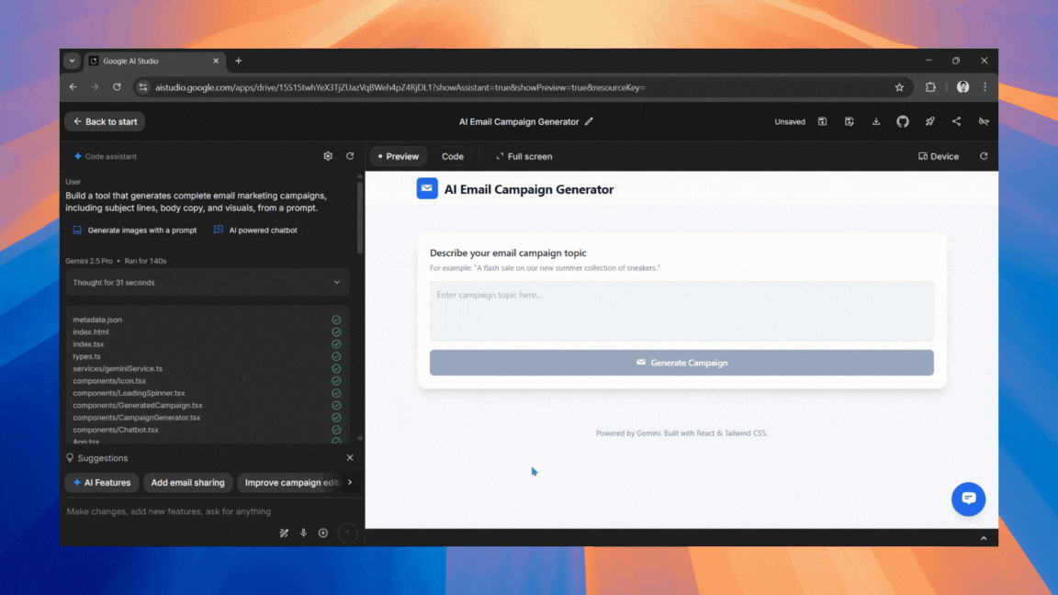Click the GitHub icon in top toolbar
Viewport: 1058px width, 595px height.
pos(903,121)
